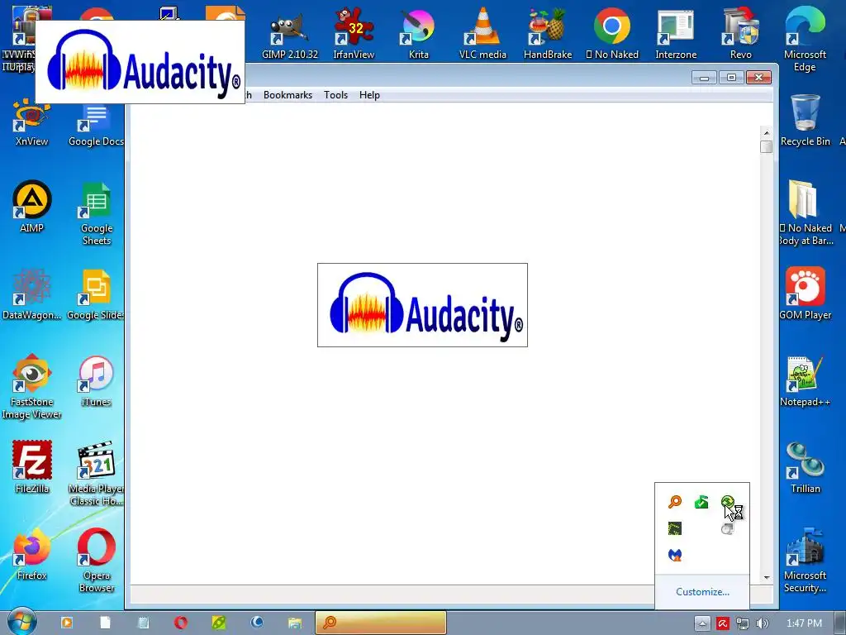Click the Safely Remove Hardware tray icon
The image size is (846, 635).
point(701,502)
